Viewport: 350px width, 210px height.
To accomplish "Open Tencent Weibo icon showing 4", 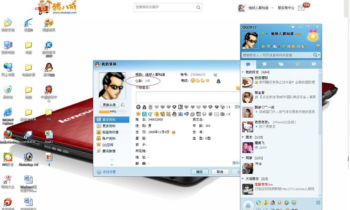I will [269, 46].
